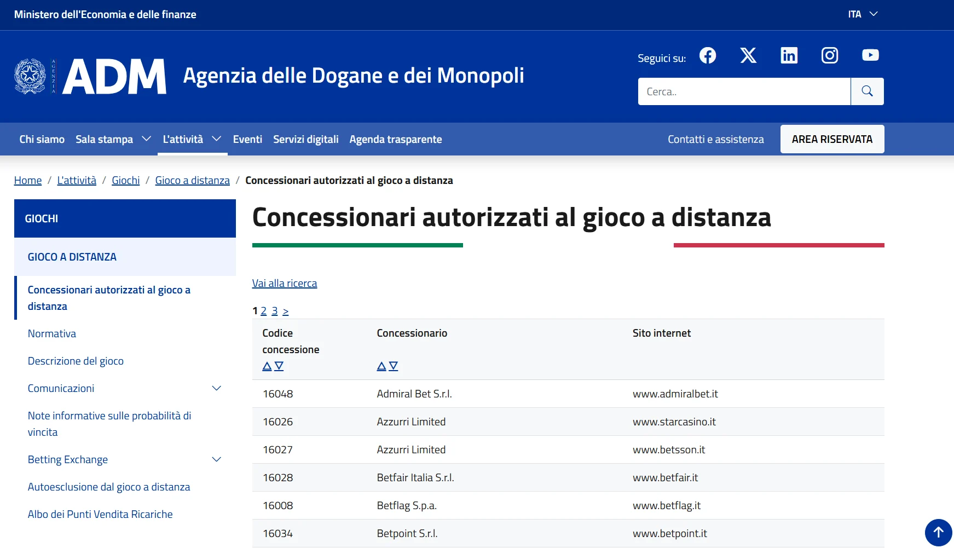The height and width of the screenshot is (548, 954).
Task: Click the magnifier search button
Action: [867, 91]
